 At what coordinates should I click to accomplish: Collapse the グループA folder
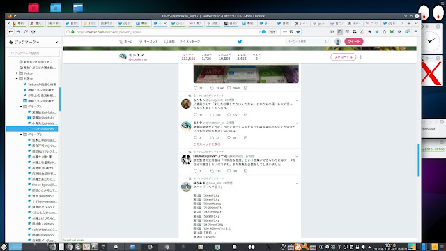click(21, 107)
